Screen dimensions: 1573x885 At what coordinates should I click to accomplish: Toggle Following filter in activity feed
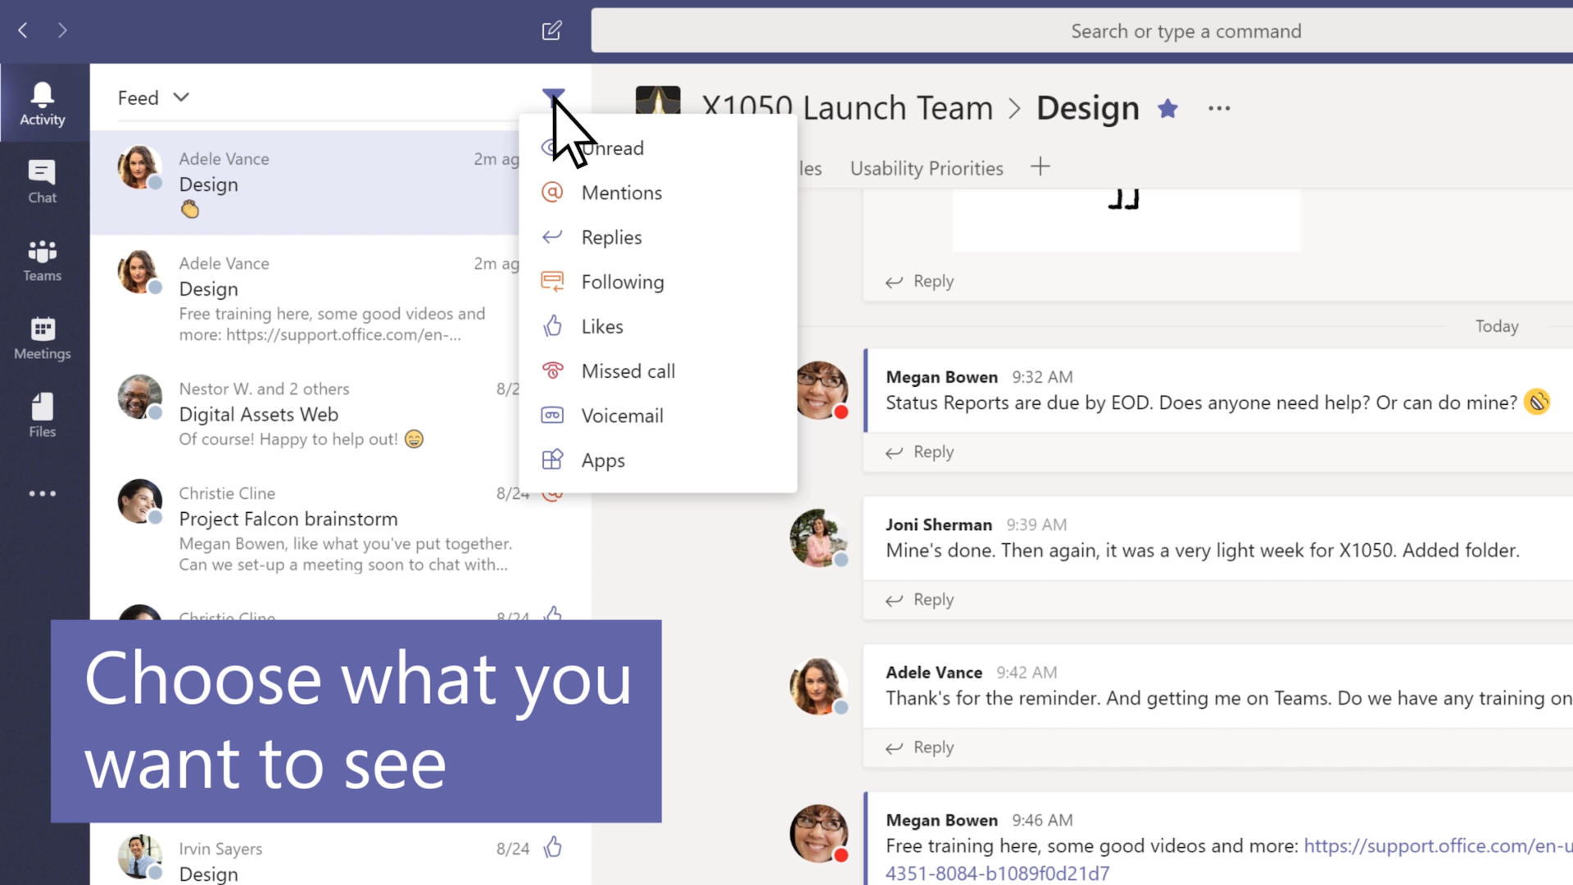coord(623,281)
